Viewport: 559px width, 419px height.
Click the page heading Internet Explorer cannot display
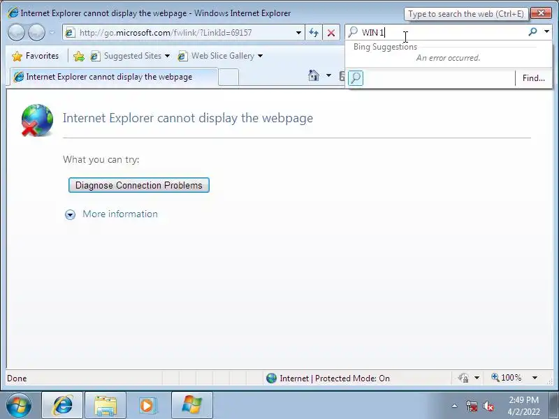click(188, 118)
